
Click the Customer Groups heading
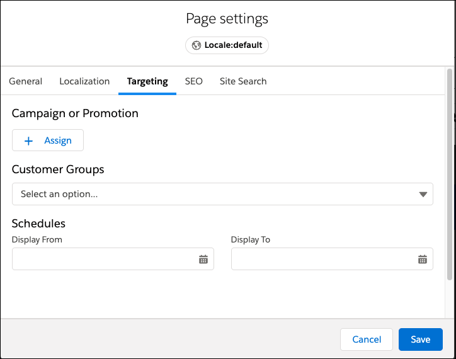[x=58, y=169]
